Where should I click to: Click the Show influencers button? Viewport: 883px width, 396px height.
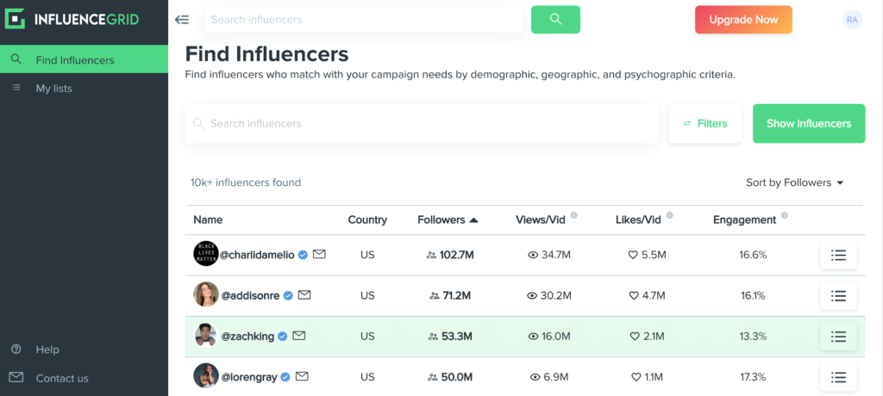809,123
